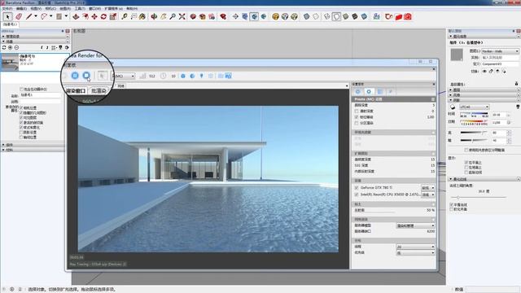This screenshot has height=293, width=521.
Task: Activate the Arc tool
Action: (44, 16)
